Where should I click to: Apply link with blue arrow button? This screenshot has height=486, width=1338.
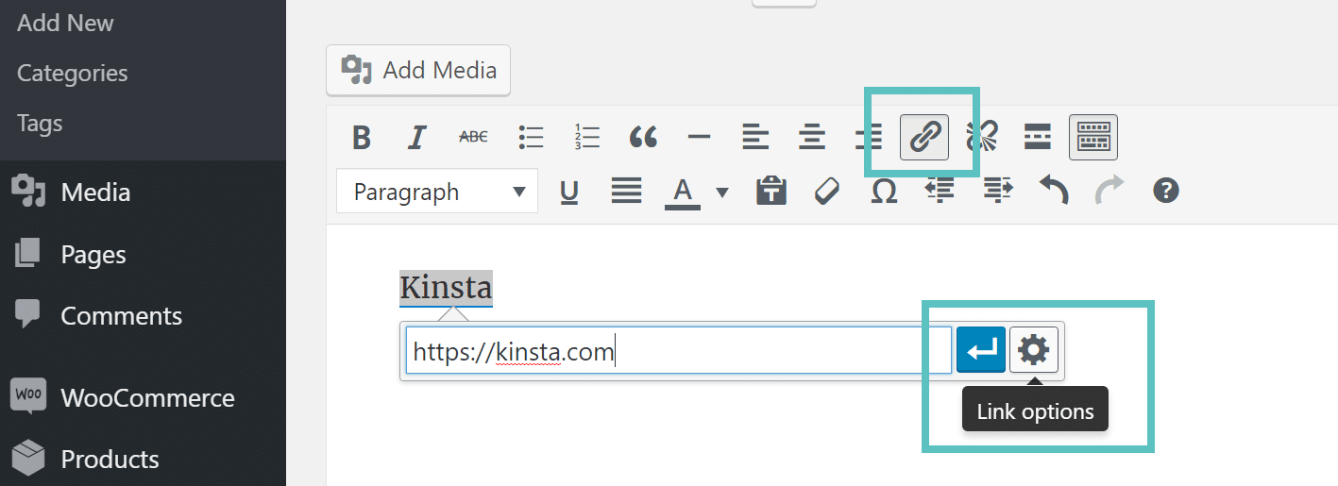coord(981,351)
